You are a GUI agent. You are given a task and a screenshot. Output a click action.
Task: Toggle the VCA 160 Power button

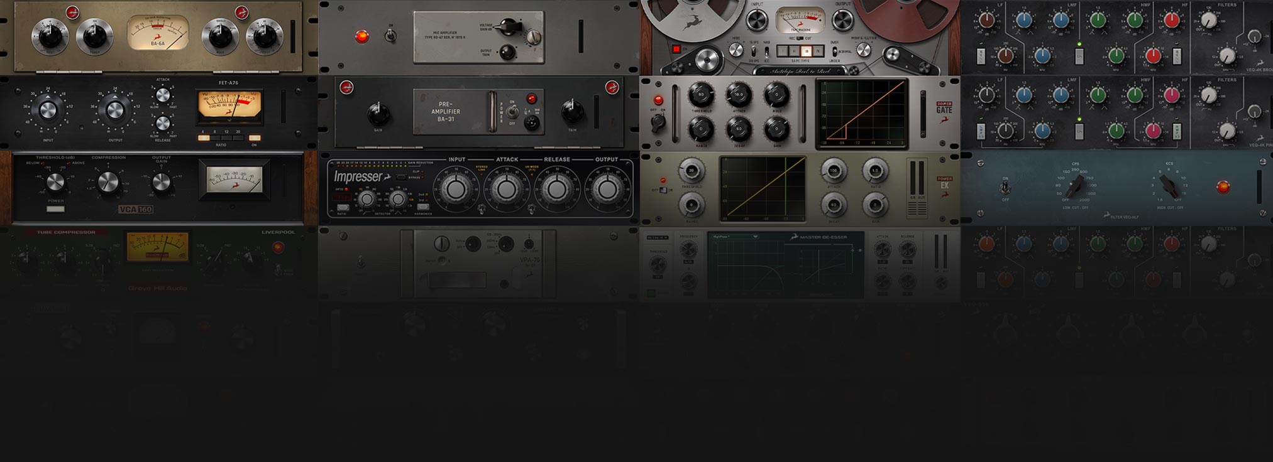coord(55,208)
